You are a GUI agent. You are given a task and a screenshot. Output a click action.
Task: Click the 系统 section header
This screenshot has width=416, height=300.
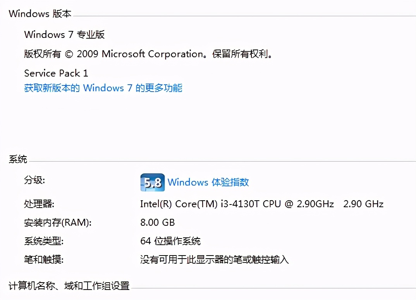click(x=17, y=159)
